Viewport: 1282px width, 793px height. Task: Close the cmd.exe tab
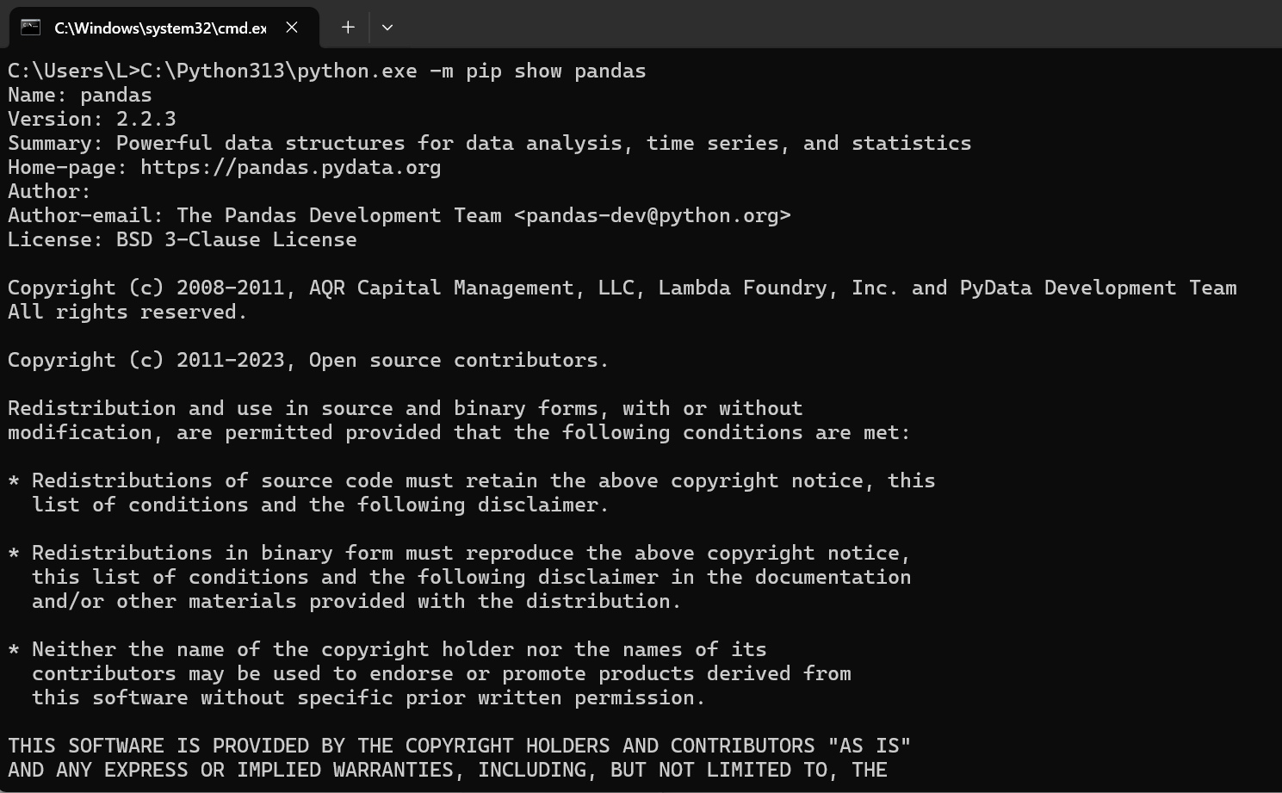click(292, 28)
